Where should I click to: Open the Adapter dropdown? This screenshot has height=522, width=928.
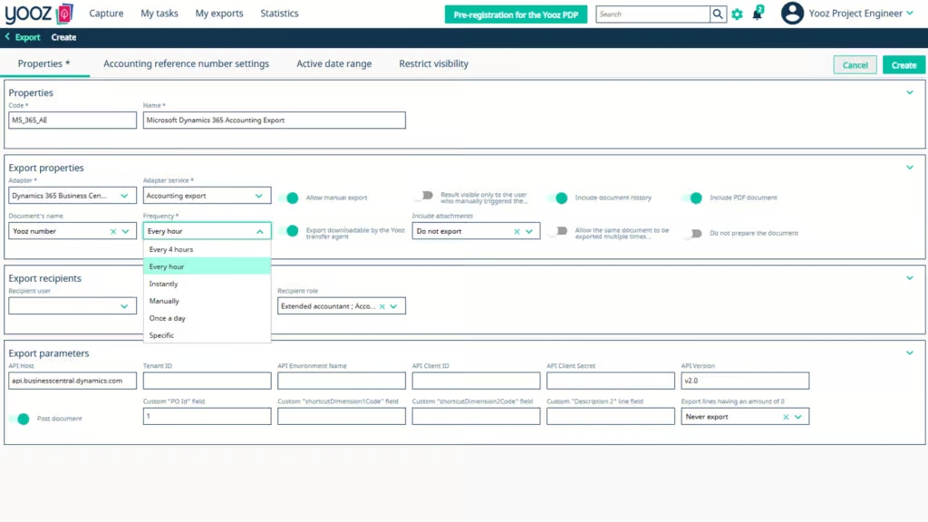(x=72, y=196)
